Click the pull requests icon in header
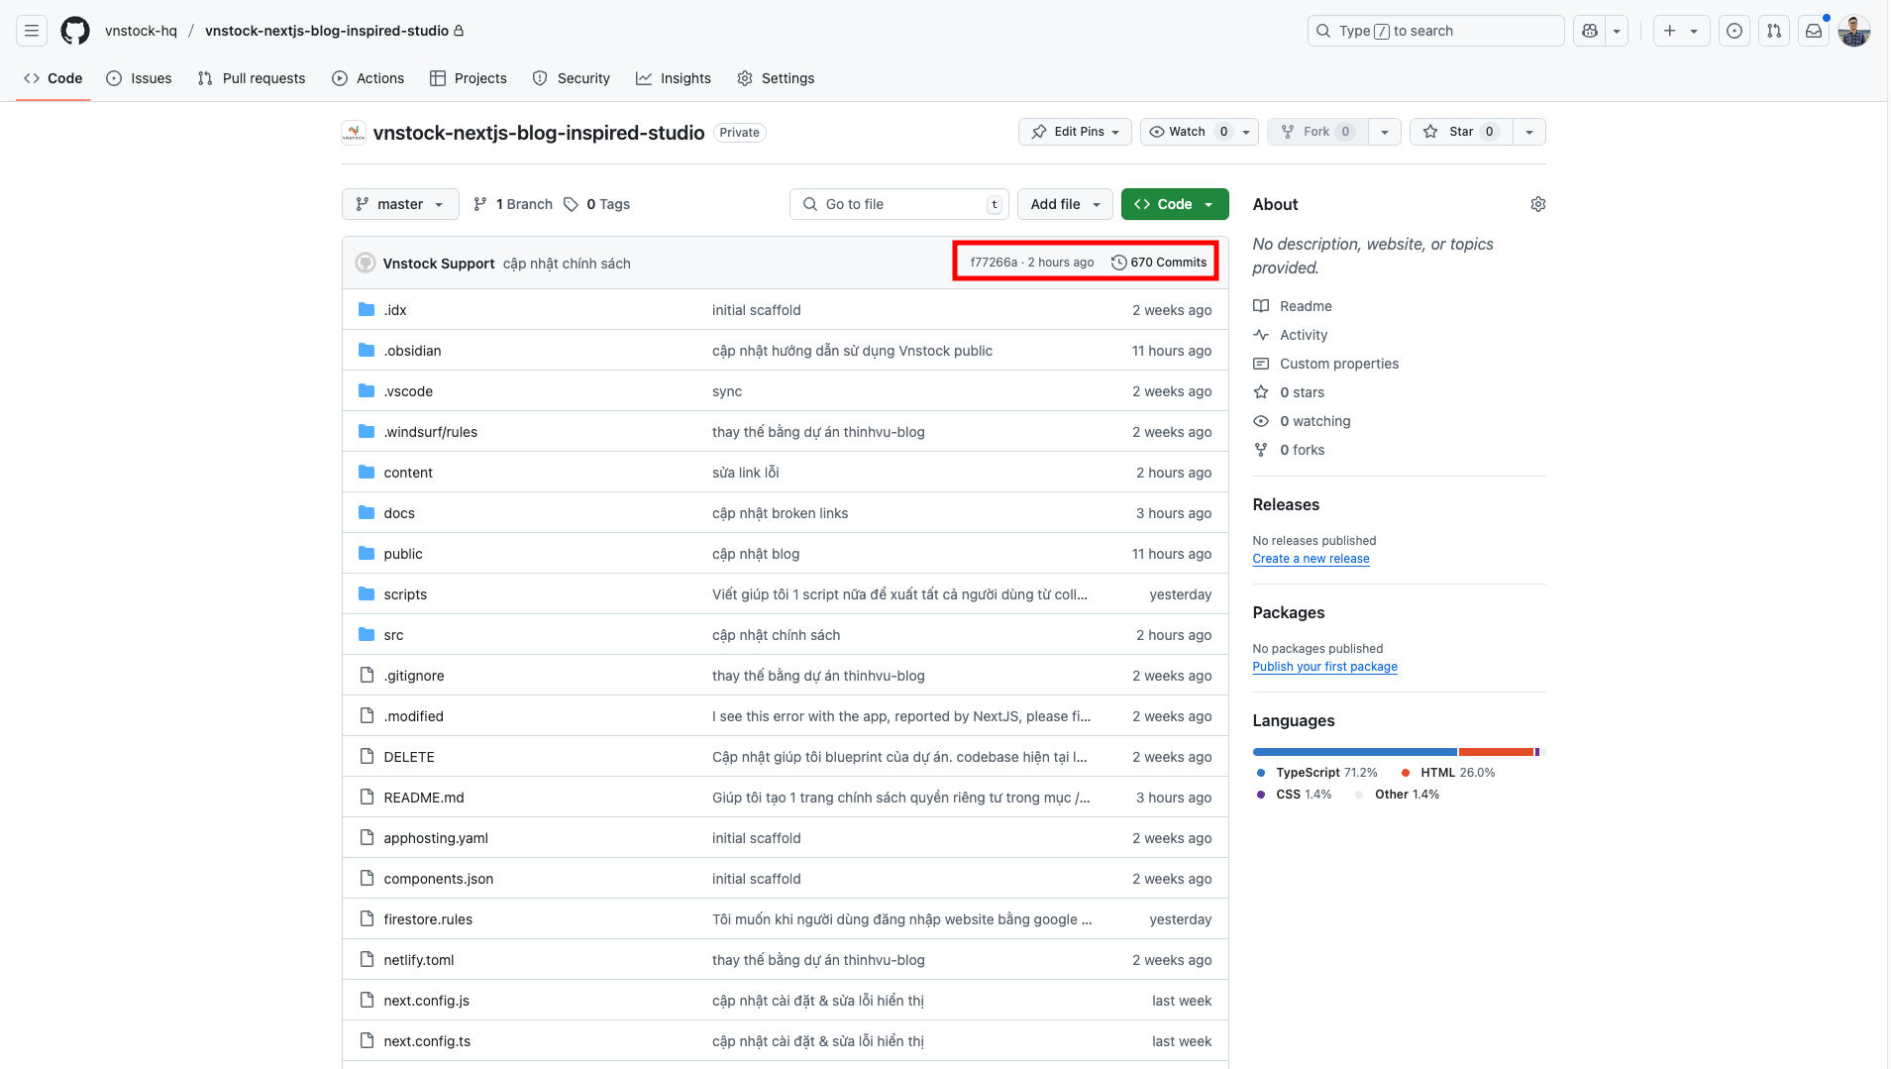Viewport: 1891px width, 1069px height. pos(1774,31)
